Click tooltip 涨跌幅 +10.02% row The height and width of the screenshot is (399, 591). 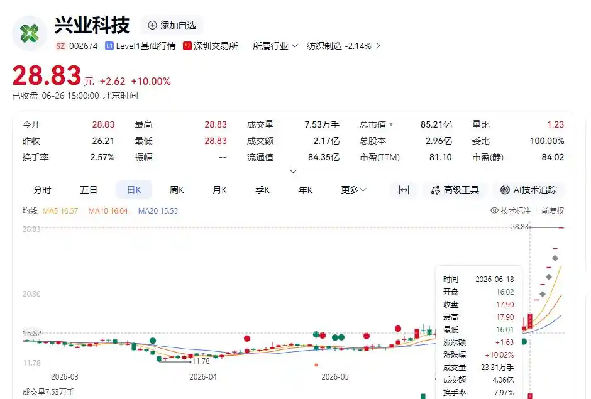tap(478, 354)
